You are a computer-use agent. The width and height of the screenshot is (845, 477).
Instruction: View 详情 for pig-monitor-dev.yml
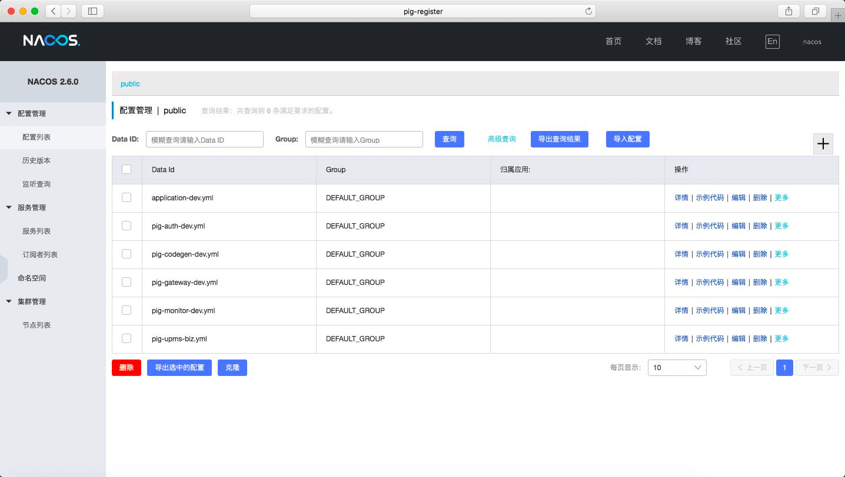(681, 310)
